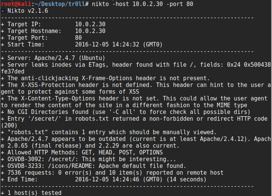Click the OSVDB-3233 /icons/README finding
The width and height of the screenshot is (272, 196).
[x=93, y=166]
